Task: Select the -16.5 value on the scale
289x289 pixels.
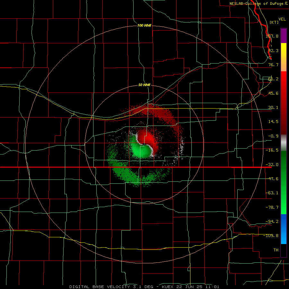Action: coord(272,150)
